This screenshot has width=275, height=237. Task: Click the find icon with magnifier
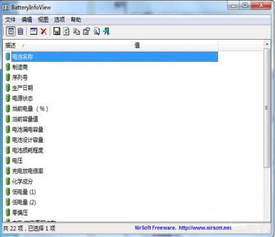click(97, 31)
